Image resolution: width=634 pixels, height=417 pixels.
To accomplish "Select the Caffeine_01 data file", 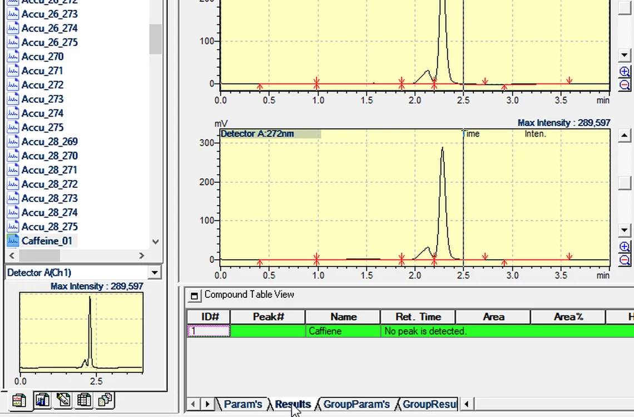I will pos(47,241).
